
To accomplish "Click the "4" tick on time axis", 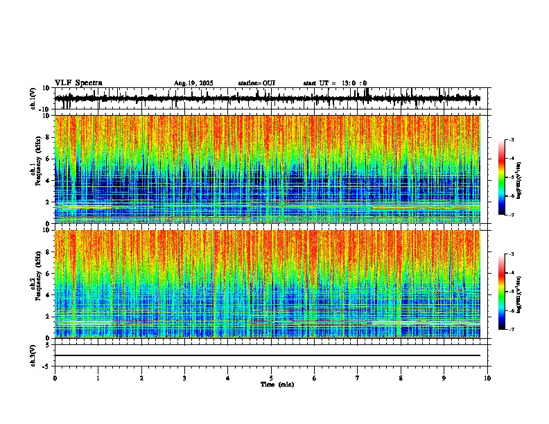I will point(227,378).
